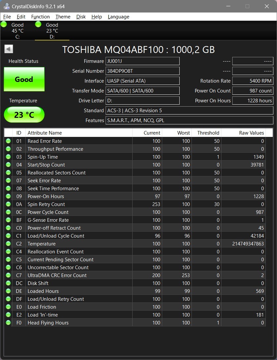Click the 987 count value field
This screenshot has width=277, height=360.
pos(253,91)
